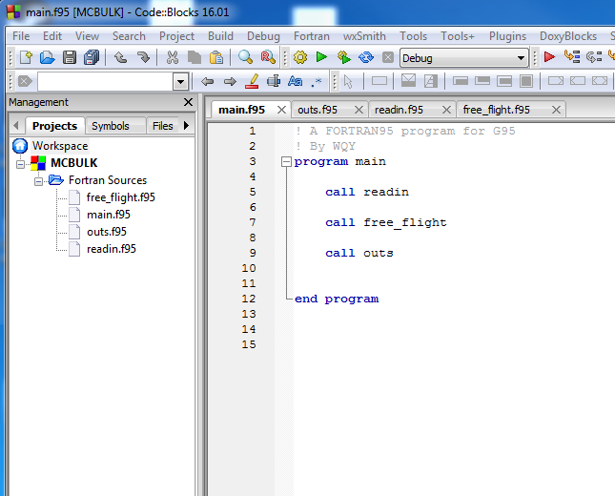Viewport: 615px width, 496px height.
Task: Run the program with green arrow
Action: coord(322,57)
